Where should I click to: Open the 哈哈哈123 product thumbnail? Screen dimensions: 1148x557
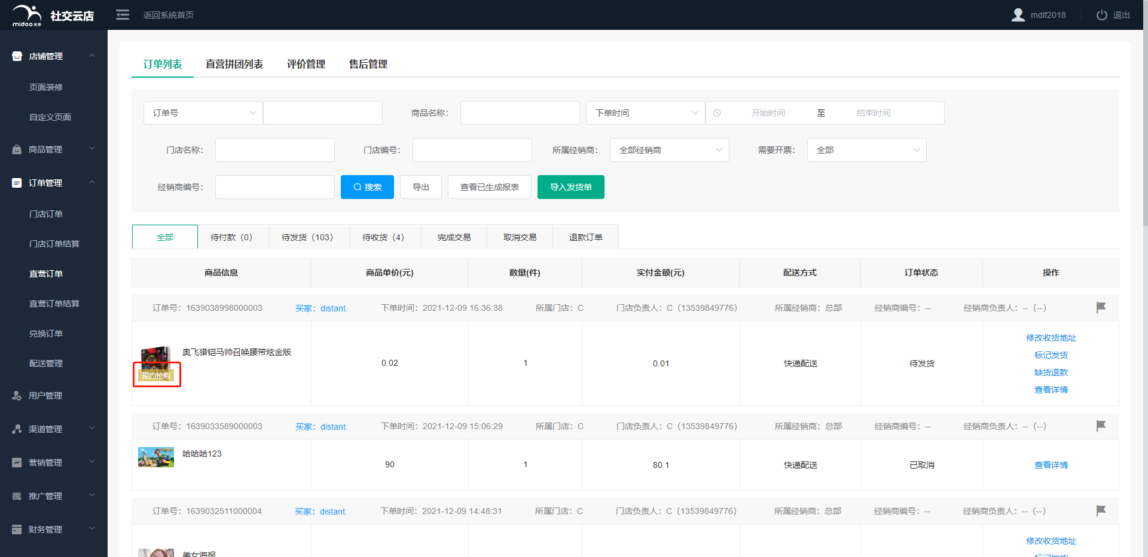156,457
